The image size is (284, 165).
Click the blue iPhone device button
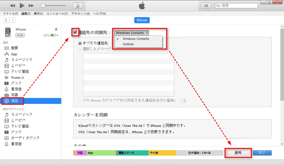[142, 20]
